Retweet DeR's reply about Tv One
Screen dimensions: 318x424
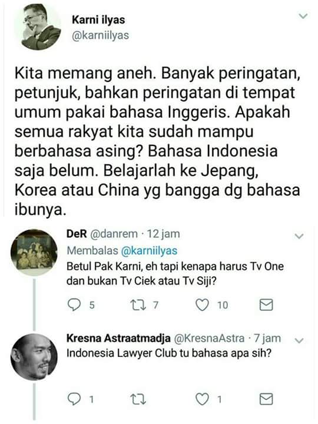tap(138, 305)
